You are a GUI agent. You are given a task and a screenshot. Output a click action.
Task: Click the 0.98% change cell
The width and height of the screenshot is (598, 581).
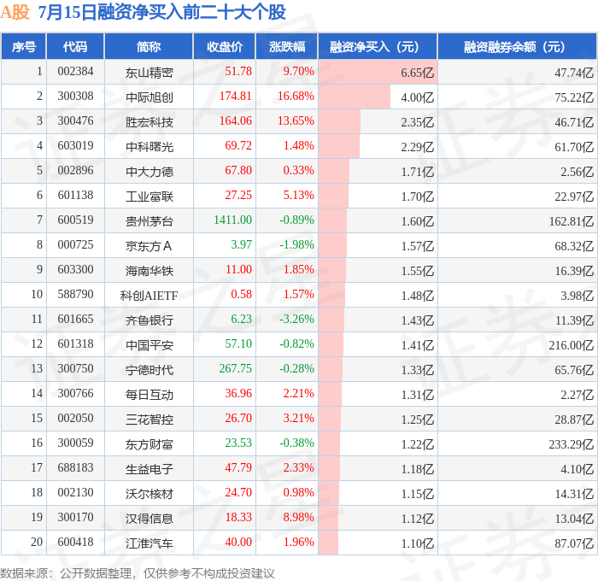(299, 493)
